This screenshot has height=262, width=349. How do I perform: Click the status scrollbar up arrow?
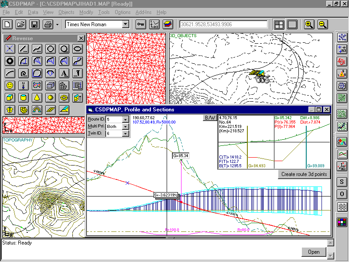pyautogui.click(x=331, y=243)
